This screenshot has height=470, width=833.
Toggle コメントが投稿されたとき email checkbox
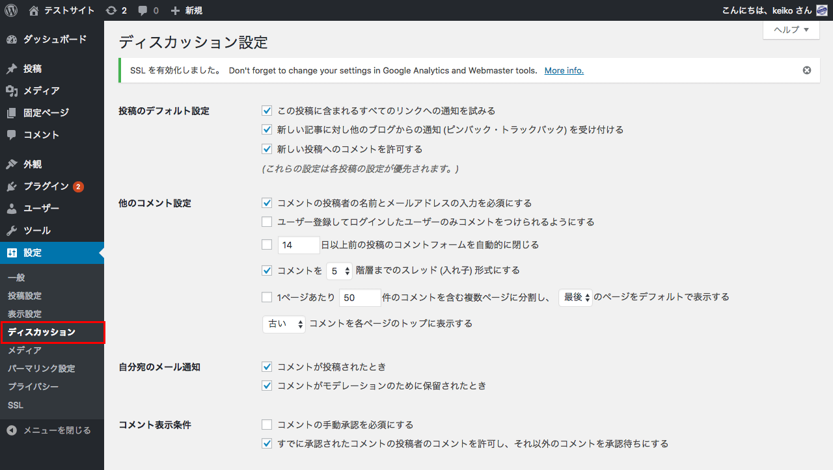[267, 367]
